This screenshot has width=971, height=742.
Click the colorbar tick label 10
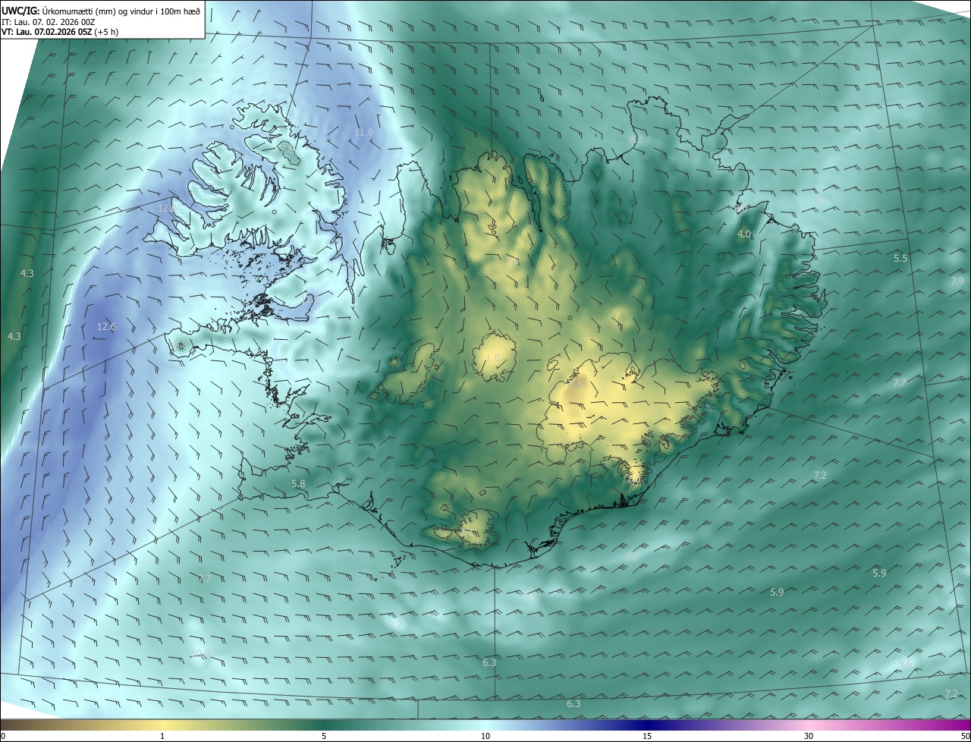pyautogui.click(x=485, y=736)
